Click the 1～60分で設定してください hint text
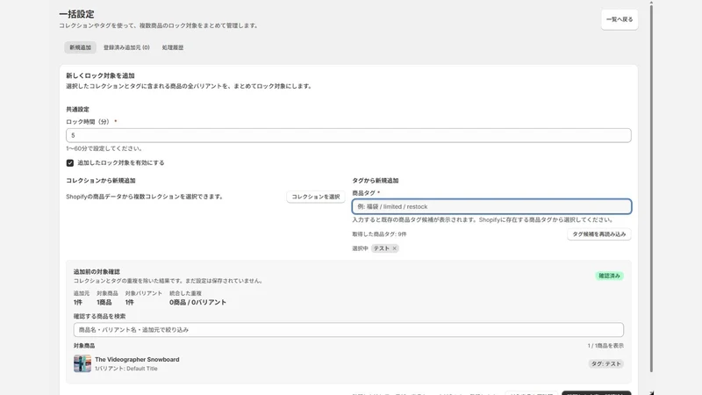 [x=104, y=148]
